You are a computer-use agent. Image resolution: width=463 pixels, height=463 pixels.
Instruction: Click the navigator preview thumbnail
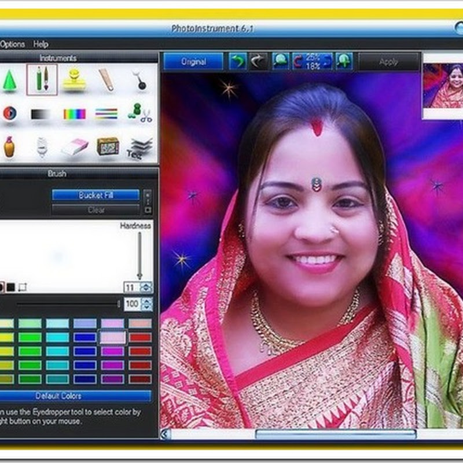pos(443,86)
